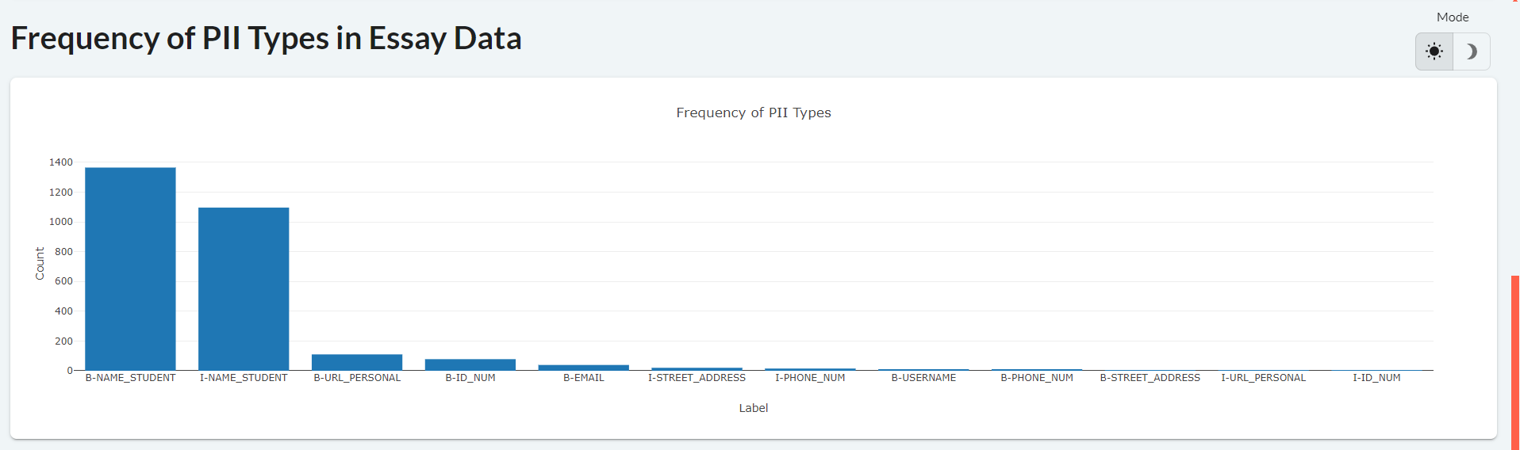Viewport: 1520px width, 450px height.
Task: Click the red scrollbar at right edge
Action: tap(1515, 363)
